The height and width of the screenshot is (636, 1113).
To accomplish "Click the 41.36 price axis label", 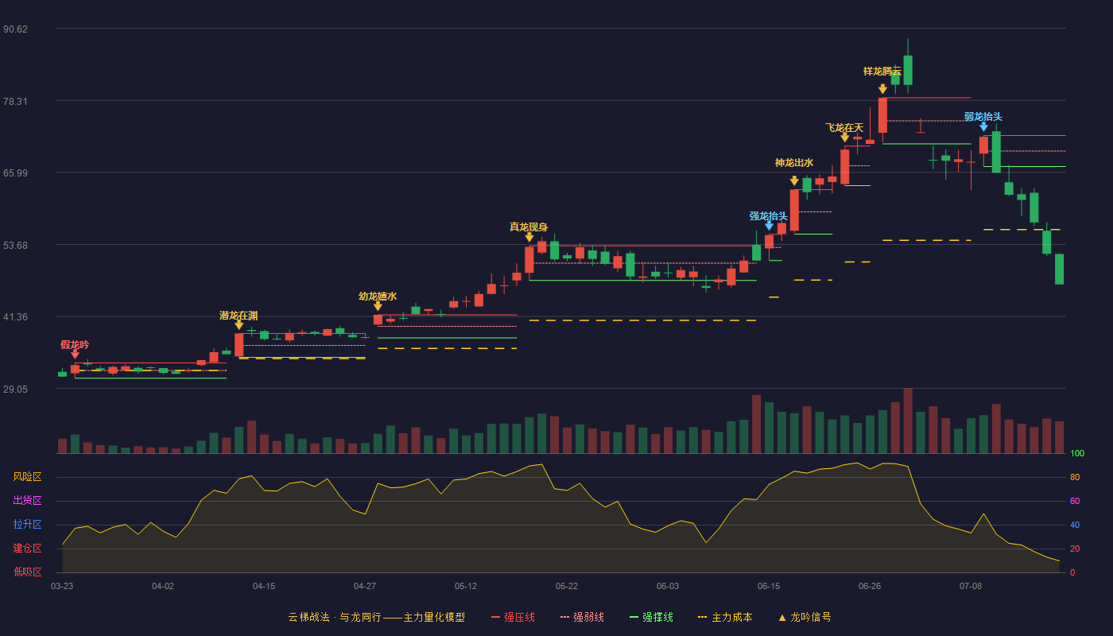I will pos(15,317).
